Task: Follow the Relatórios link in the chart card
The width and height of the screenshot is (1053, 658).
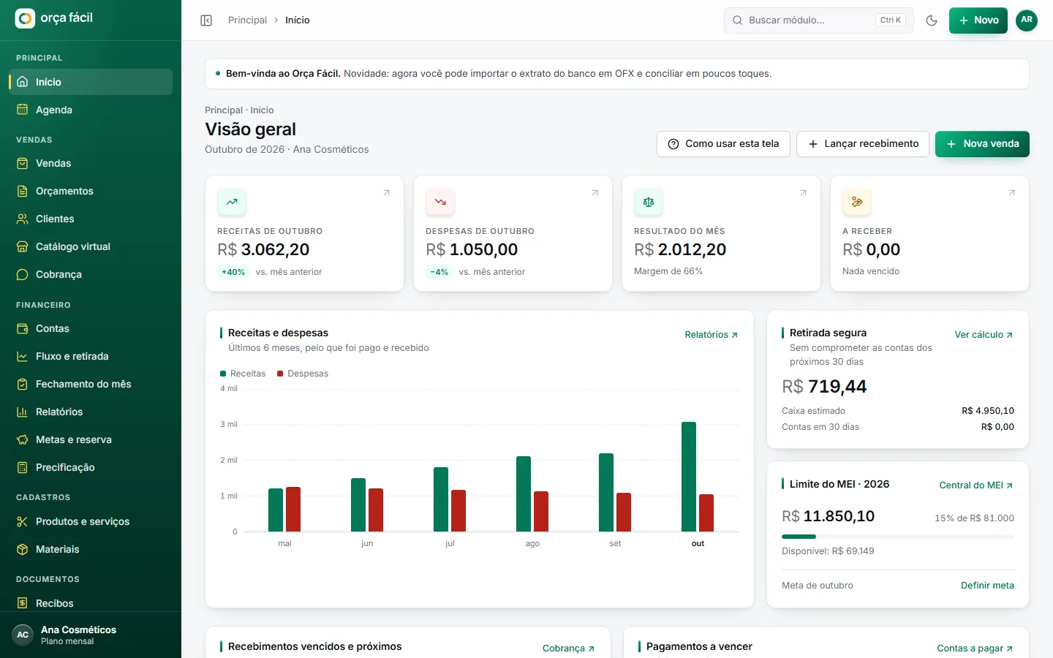Action: click(x=712, y=335)
